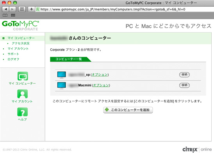The width and height of the screenshot is (214, 157).
Task: Select the コンピューター一覧 tab
Action: (69, 59)
